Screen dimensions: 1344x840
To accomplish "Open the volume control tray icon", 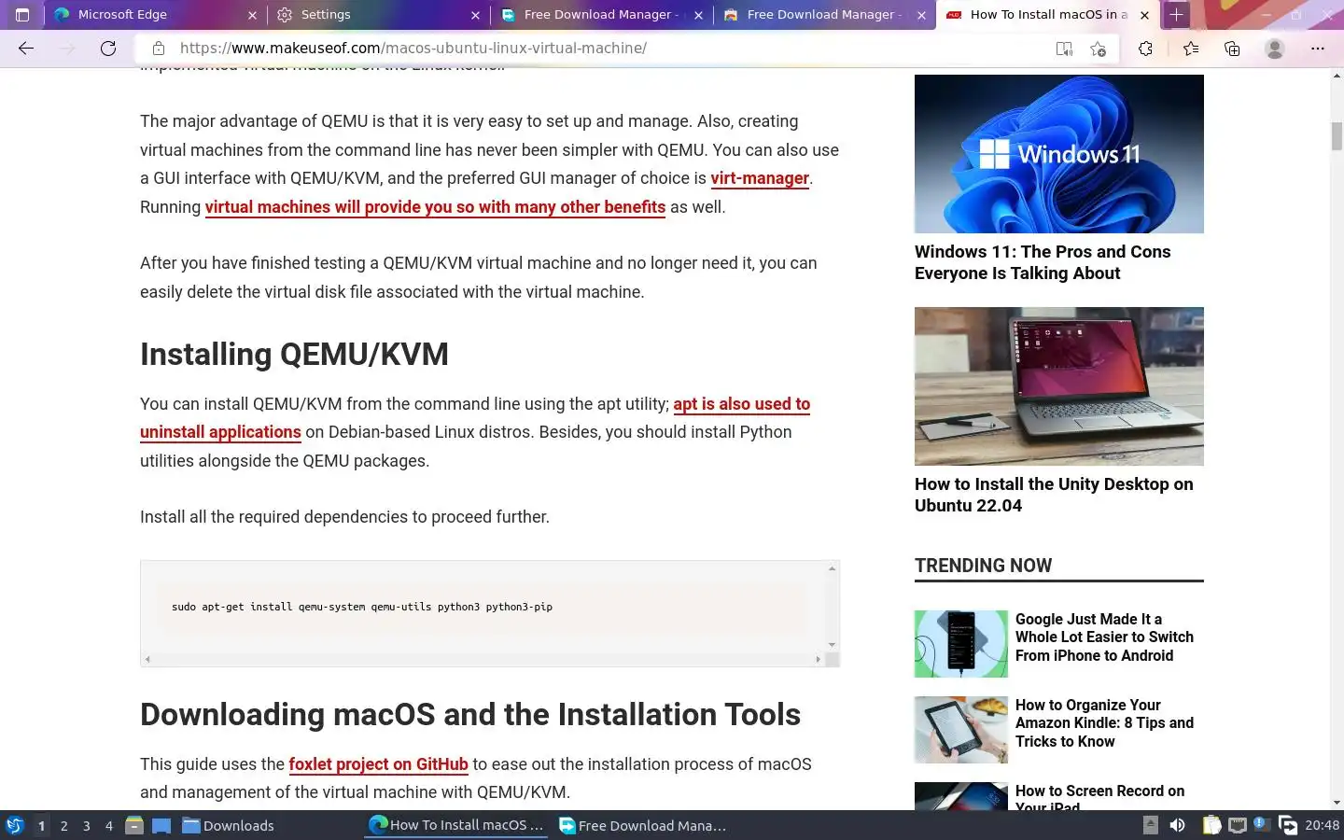I will (1178, 825).
